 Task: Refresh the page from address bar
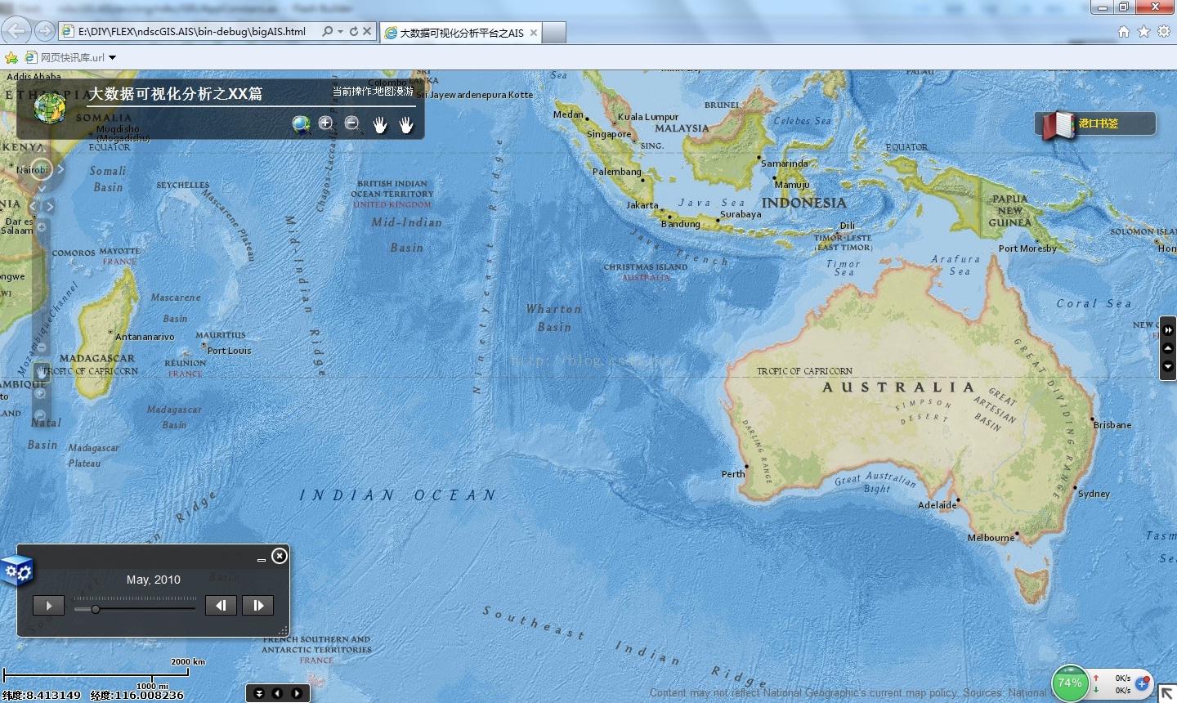pos(354,31)
